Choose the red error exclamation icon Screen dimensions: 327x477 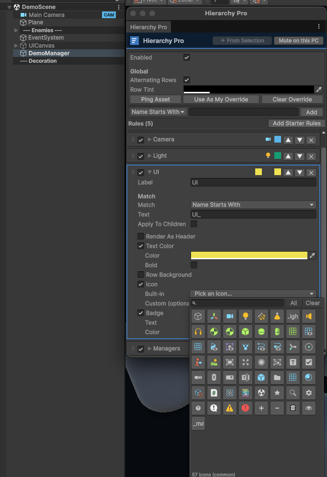246,408
